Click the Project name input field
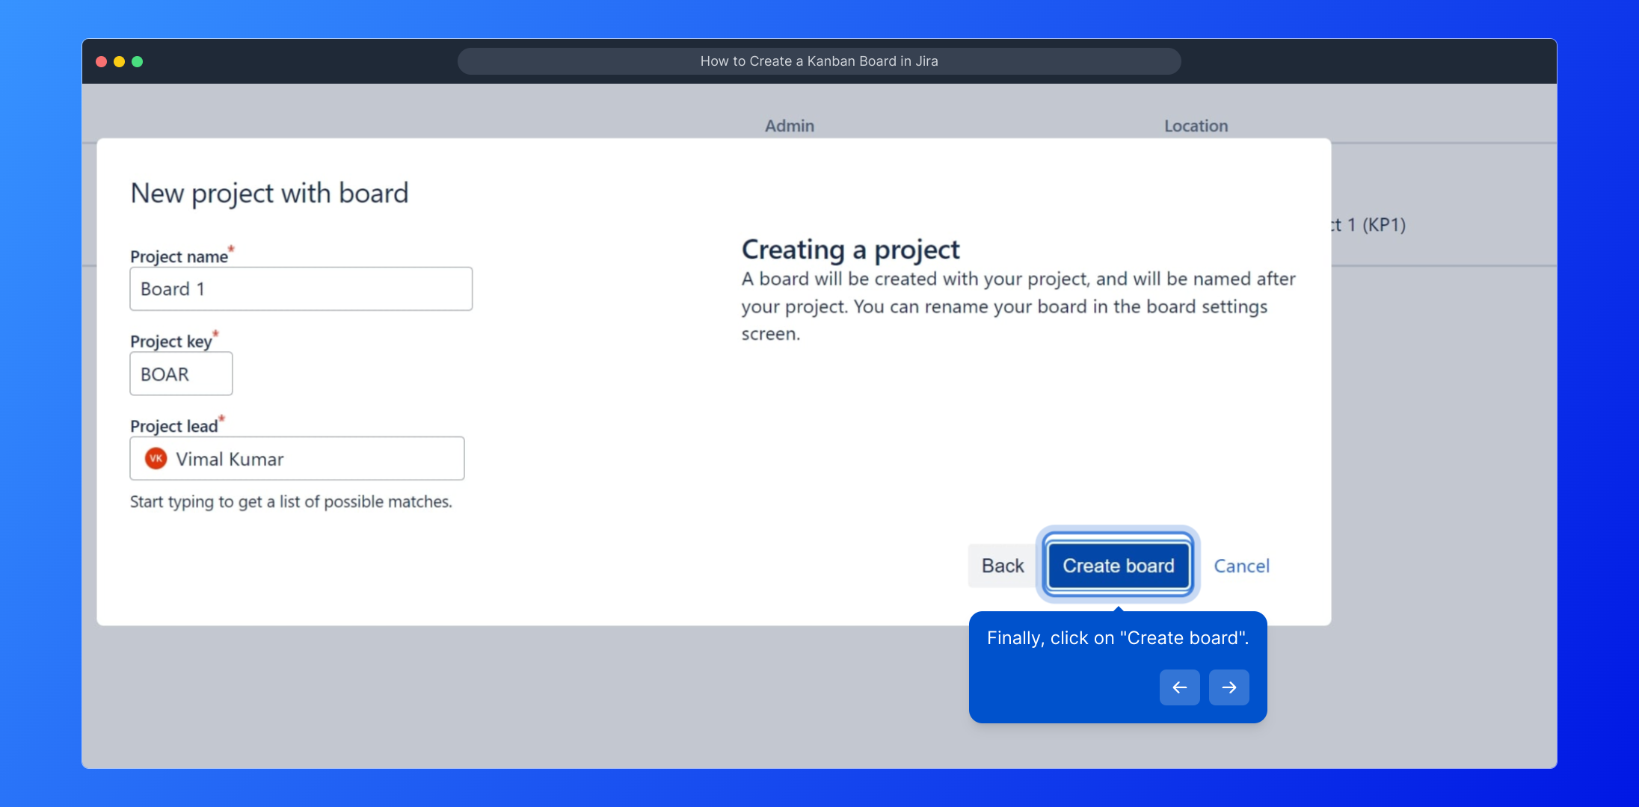This screenshot has width=1639, height=807. (301, 289)
